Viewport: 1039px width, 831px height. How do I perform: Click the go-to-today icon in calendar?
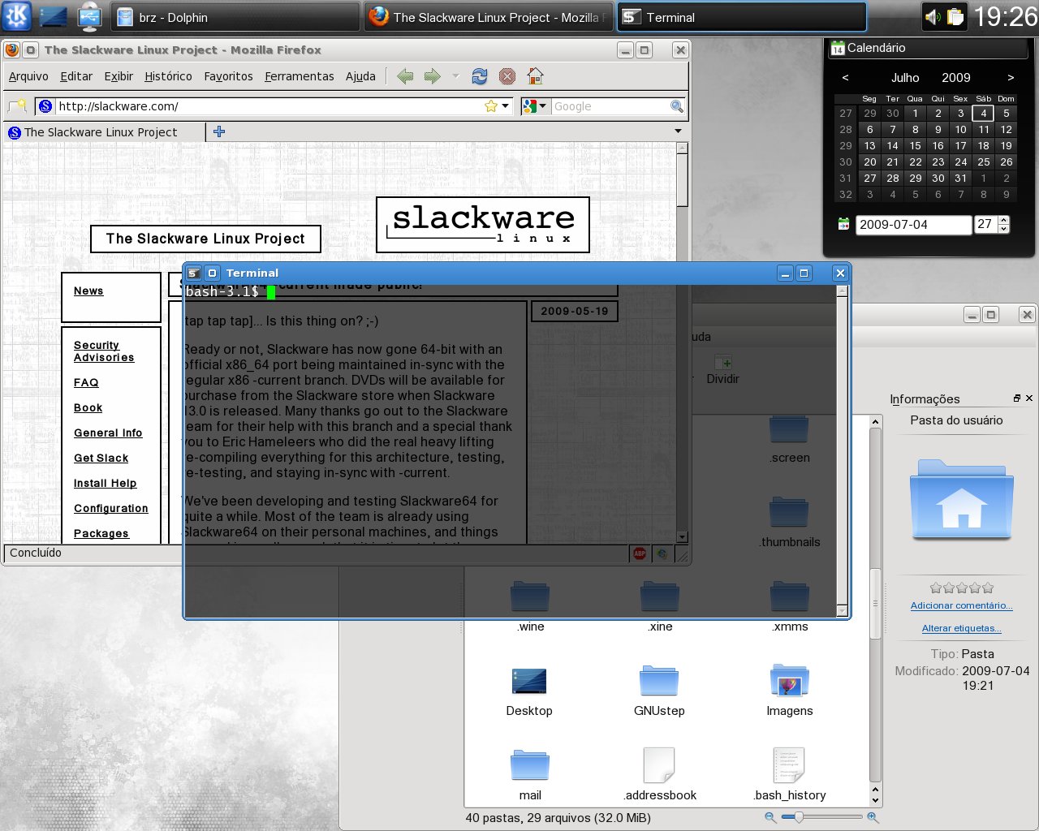[844, 224]
